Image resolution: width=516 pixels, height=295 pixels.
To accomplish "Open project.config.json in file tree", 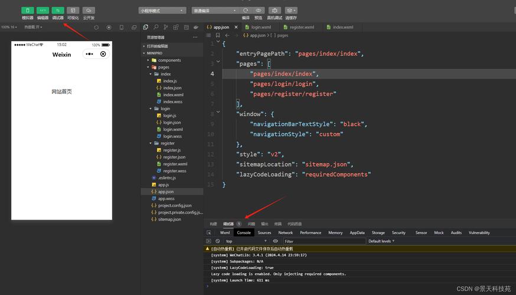I will click(x=174, y=205).
